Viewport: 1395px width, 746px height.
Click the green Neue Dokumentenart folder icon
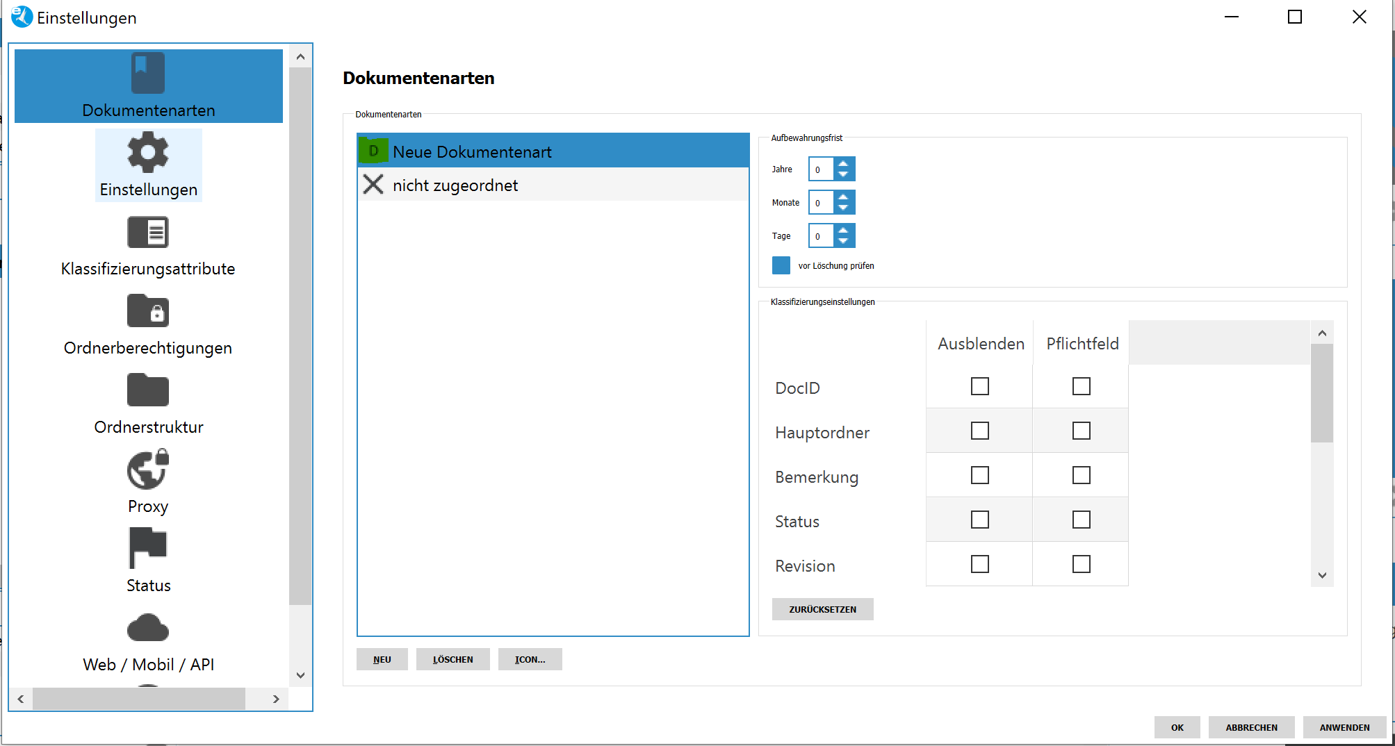[x=373, y=151]
